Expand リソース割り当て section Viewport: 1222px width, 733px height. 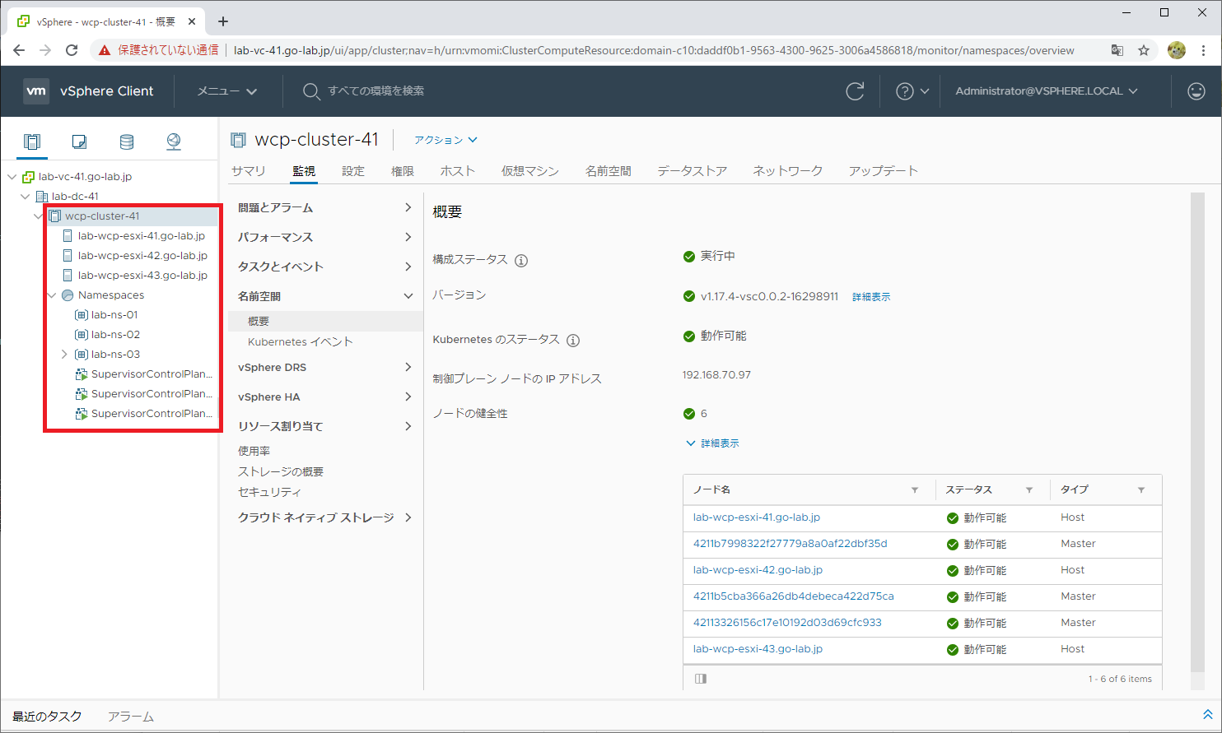pos(325,427)
